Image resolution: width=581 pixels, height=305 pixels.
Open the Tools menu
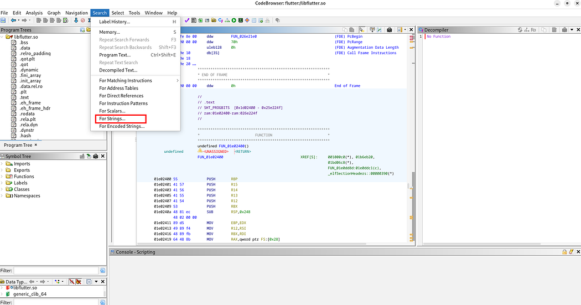point(134,13)
